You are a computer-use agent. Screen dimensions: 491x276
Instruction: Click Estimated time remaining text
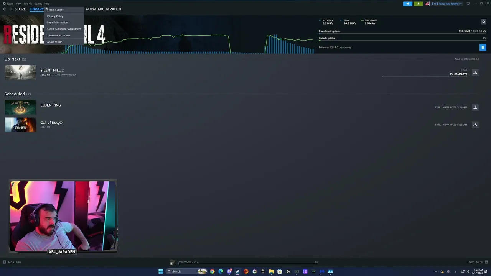click(x=334, y=48)
